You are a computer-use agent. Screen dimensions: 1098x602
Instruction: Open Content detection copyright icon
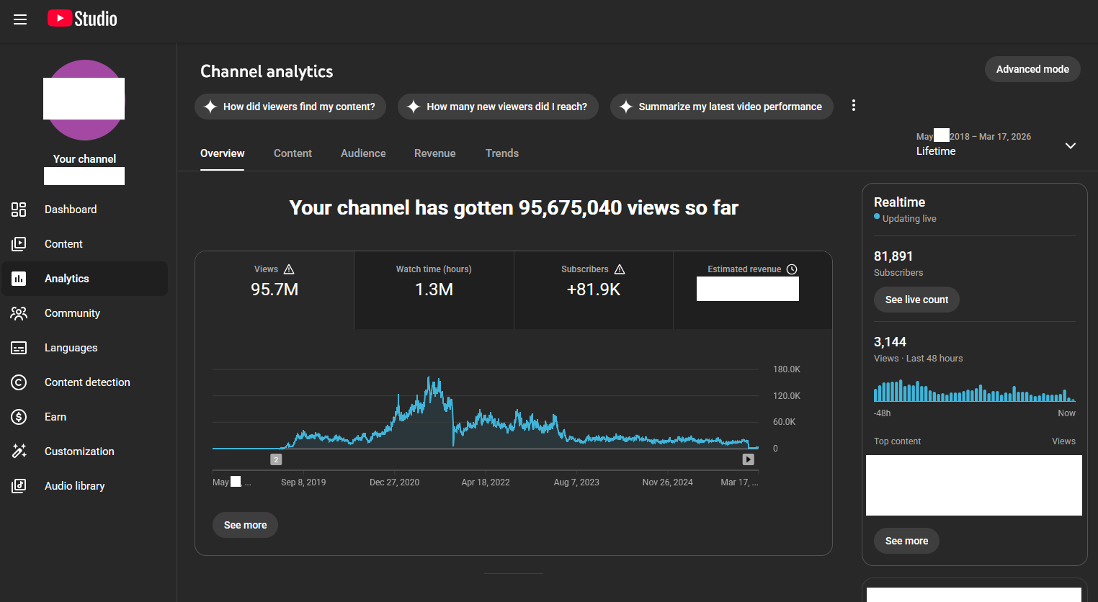(x=19, y=382)
